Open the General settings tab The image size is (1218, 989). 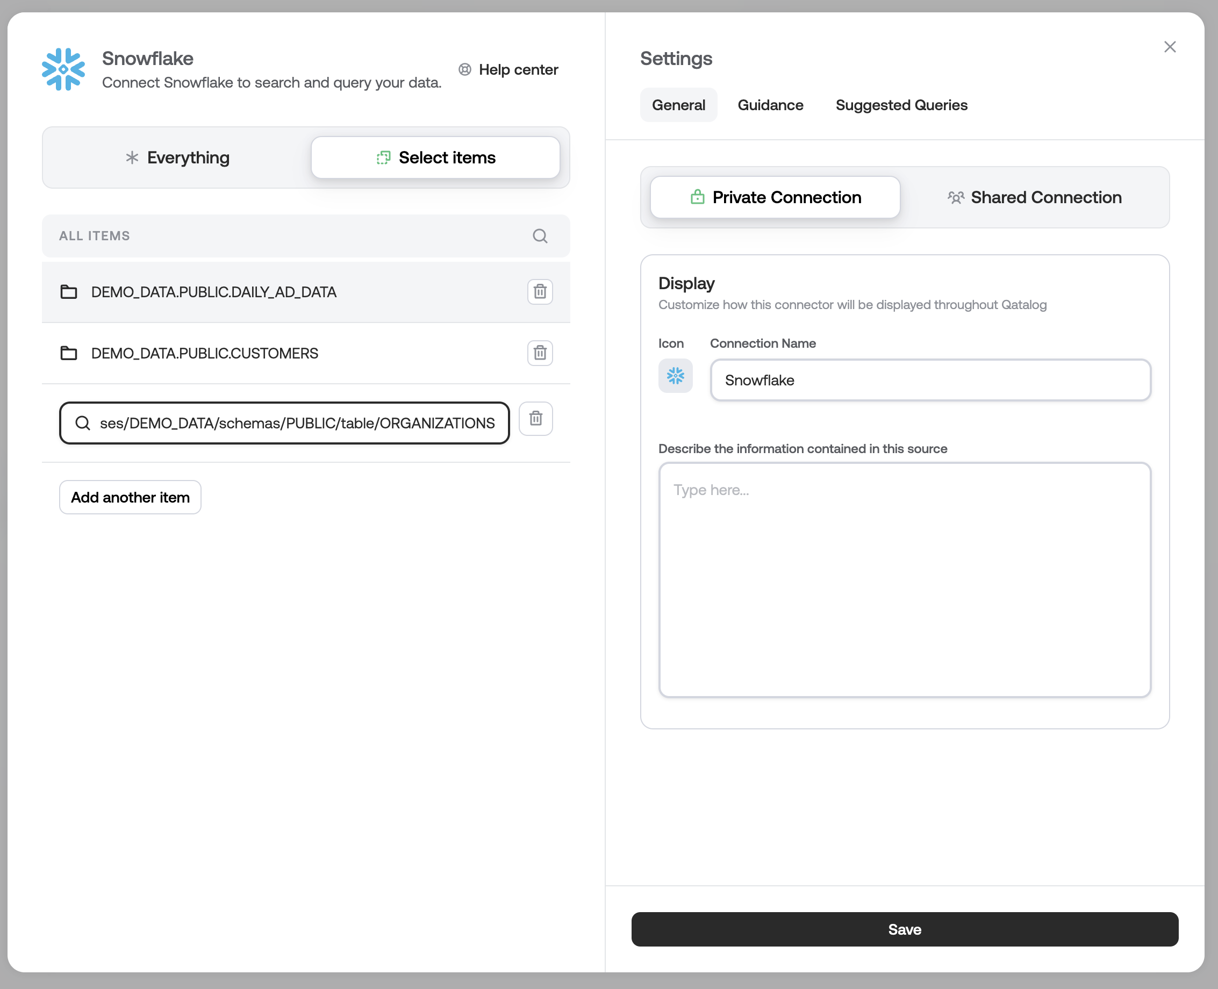(x=678, y=105)
